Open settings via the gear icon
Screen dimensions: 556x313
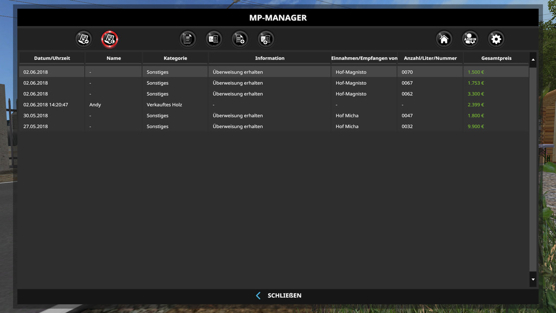(496, 39)
